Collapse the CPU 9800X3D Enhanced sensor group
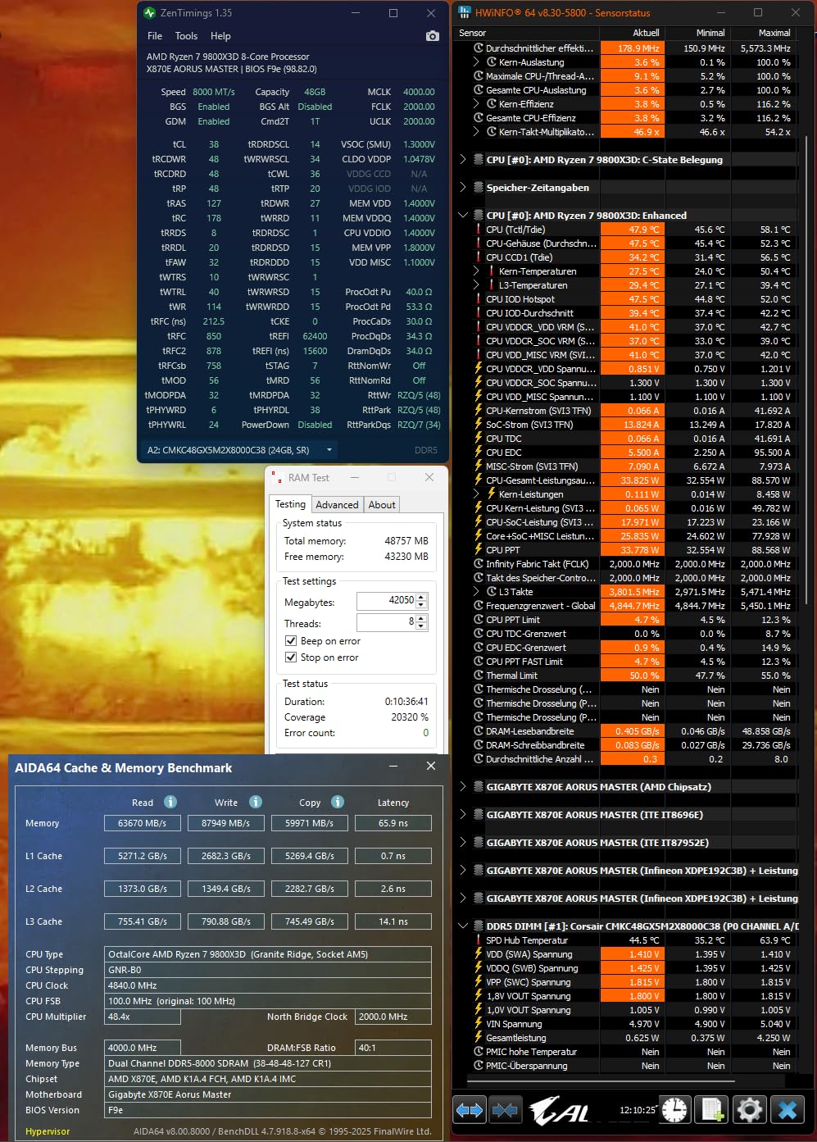Screen dimensions: 817x1142 click(464, 216)
